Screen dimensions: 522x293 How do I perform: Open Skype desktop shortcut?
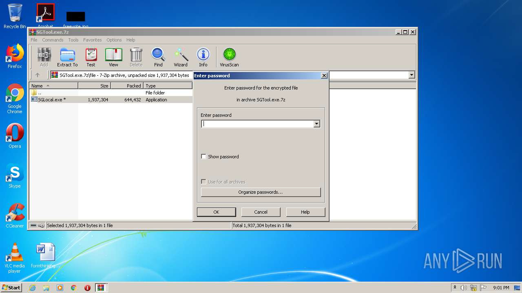tap(15, 176)
